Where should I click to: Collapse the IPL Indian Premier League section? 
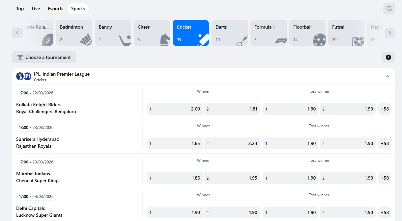pos(388,76)
